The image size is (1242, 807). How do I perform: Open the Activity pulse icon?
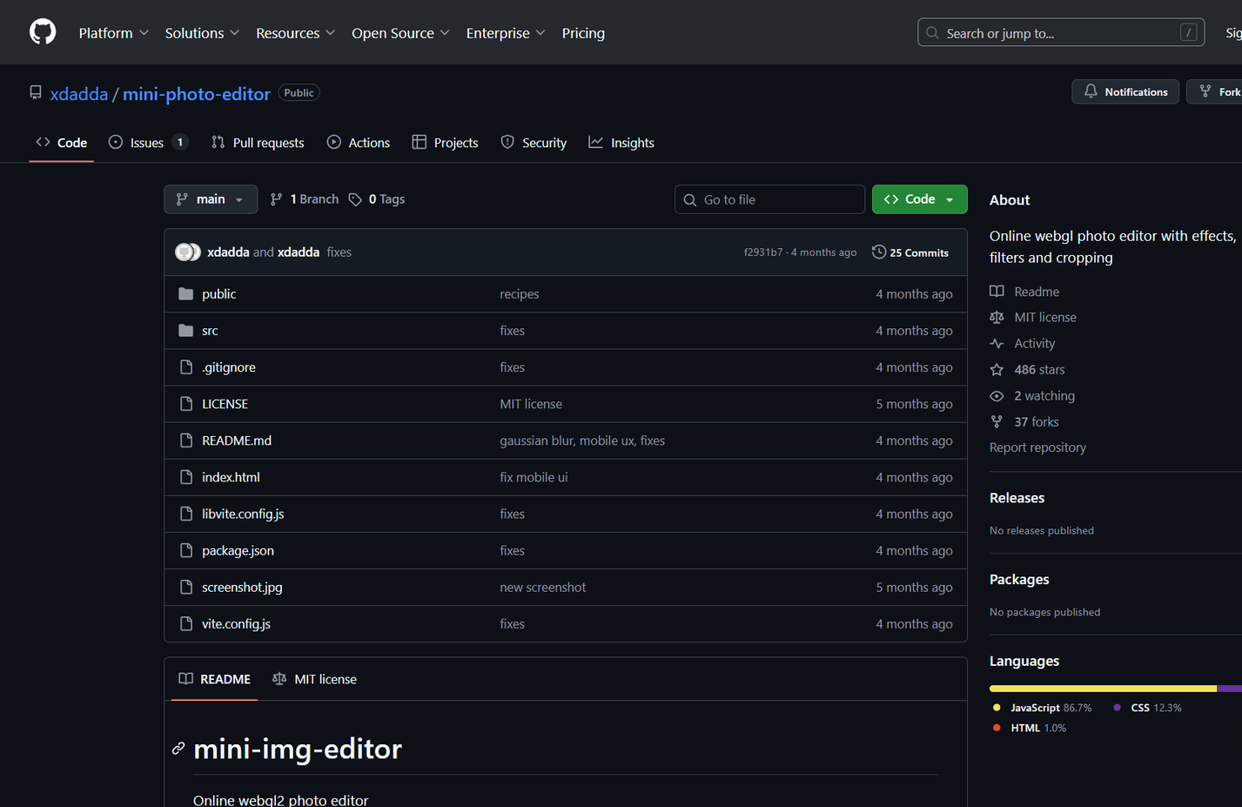coord(997,343)
